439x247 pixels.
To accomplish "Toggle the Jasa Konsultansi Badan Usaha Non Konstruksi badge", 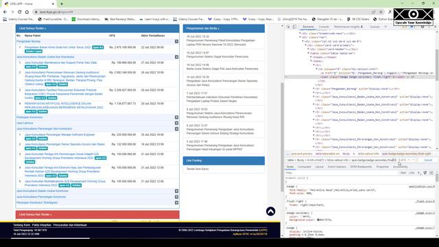I will coord(177,57).
